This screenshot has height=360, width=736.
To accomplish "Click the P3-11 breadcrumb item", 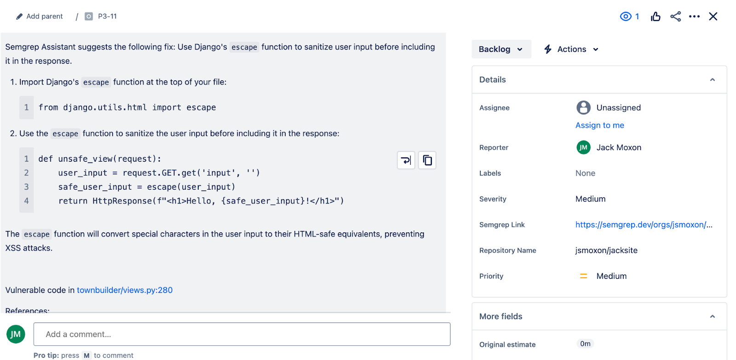I will (107, 17).
